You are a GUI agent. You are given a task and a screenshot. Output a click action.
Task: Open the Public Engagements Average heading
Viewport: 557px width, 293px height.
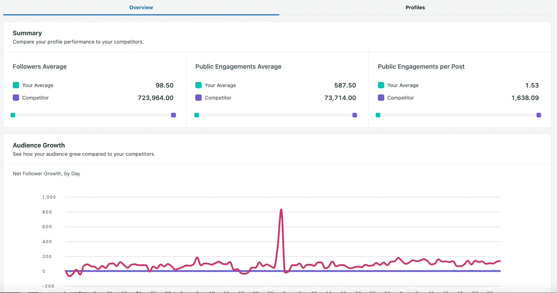pos(238,66)
